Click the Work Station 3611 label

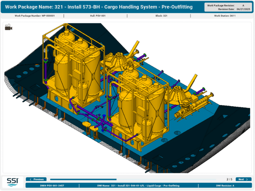[225, 16]
